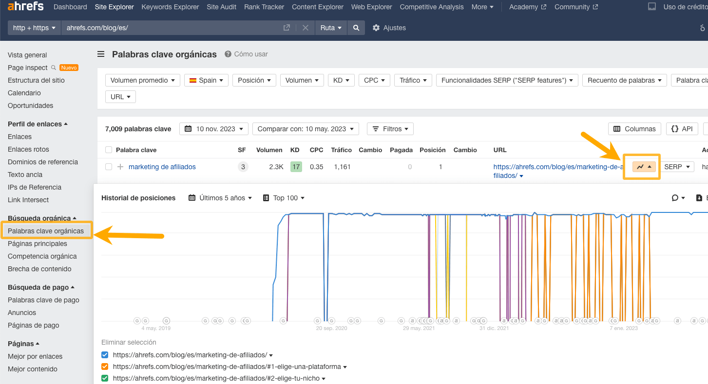Viewport: 708px width, 384px height.
Task: Open the Spain country dropdown
Action: (x=206, y=80)
